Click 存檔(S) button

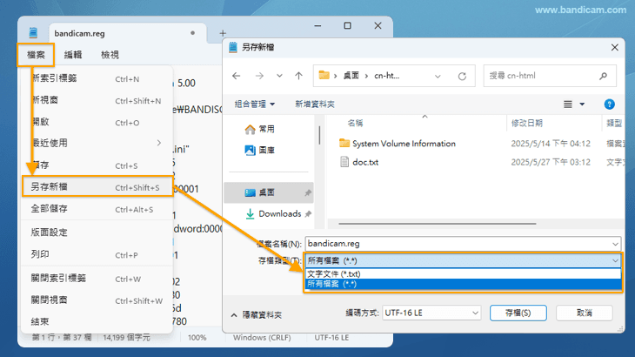click(x=518, y=313)
